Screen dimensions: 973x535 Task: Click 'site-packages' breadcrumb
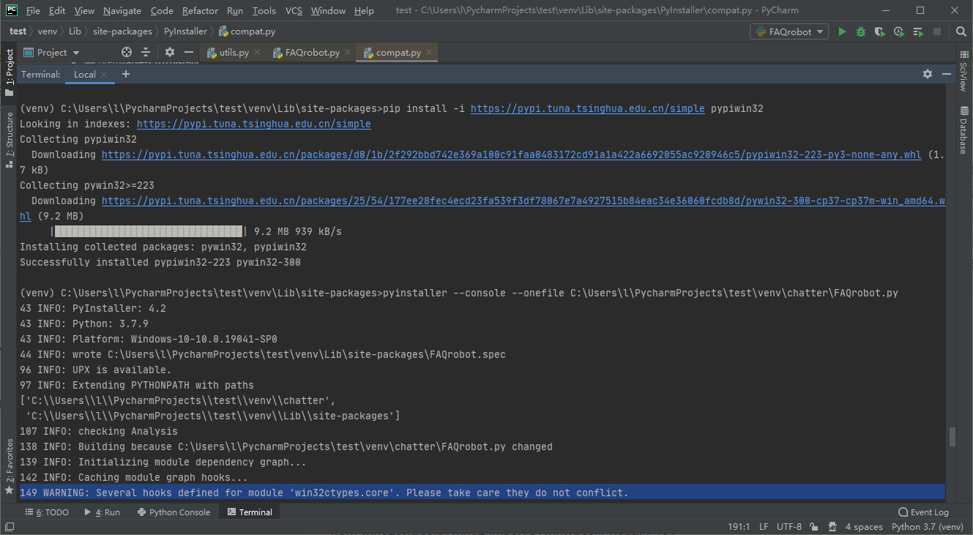click(x=122, y=31)
